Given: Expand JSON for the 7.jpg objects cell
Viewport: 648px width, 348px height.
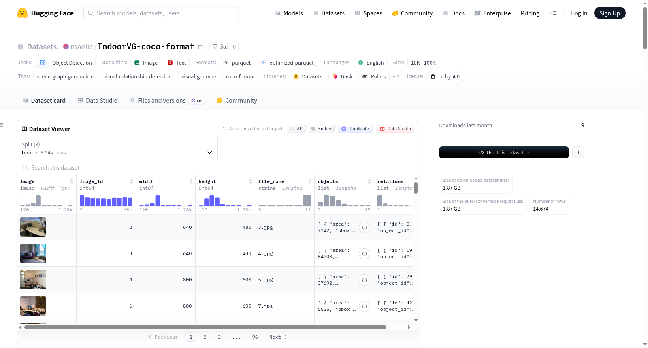Looking at the screenshot, I should 364,306.
